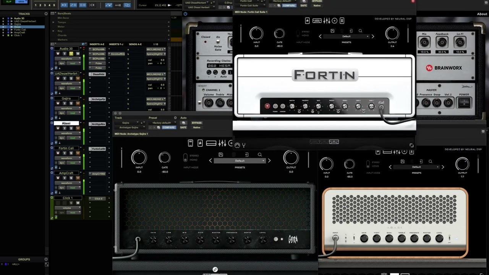This screenshot has height=275, width=489.
Task: Open KirchhoffEQ insert on Audio 30 track
Action: point(117,54)
